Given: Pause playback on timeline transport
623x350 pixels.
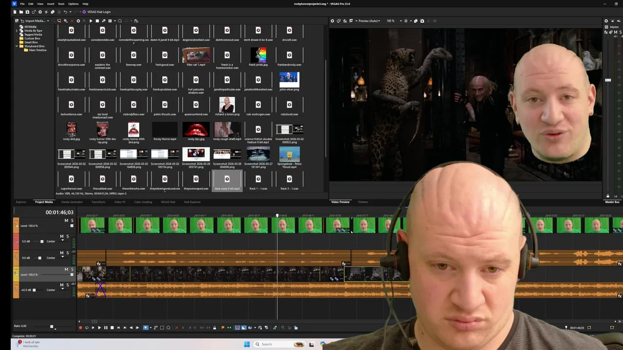Looking at the screenshot, I should click(x=106, y=328).
